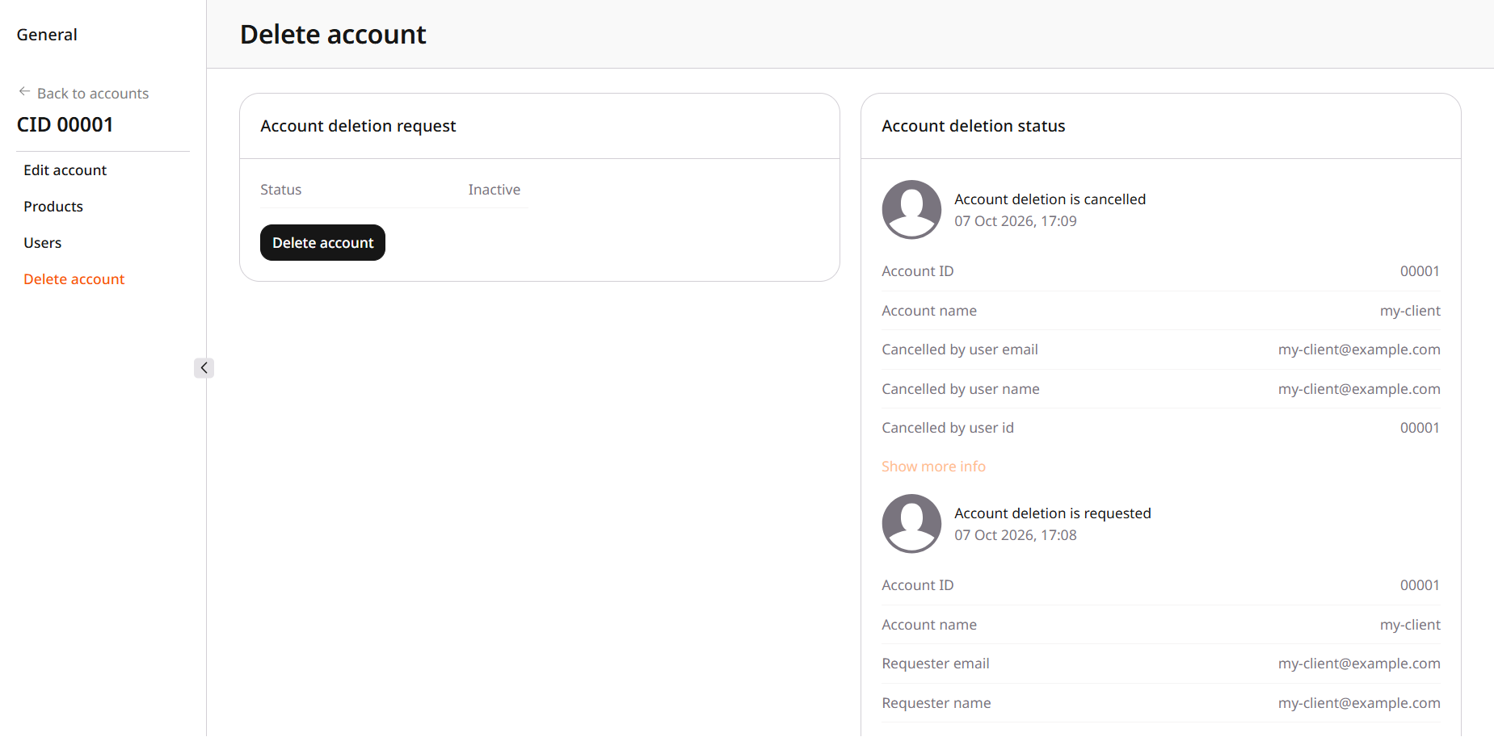The height and width of the screenshot is (737, 1494).
Task: Open the Users section
Action: tap(43, 243)
